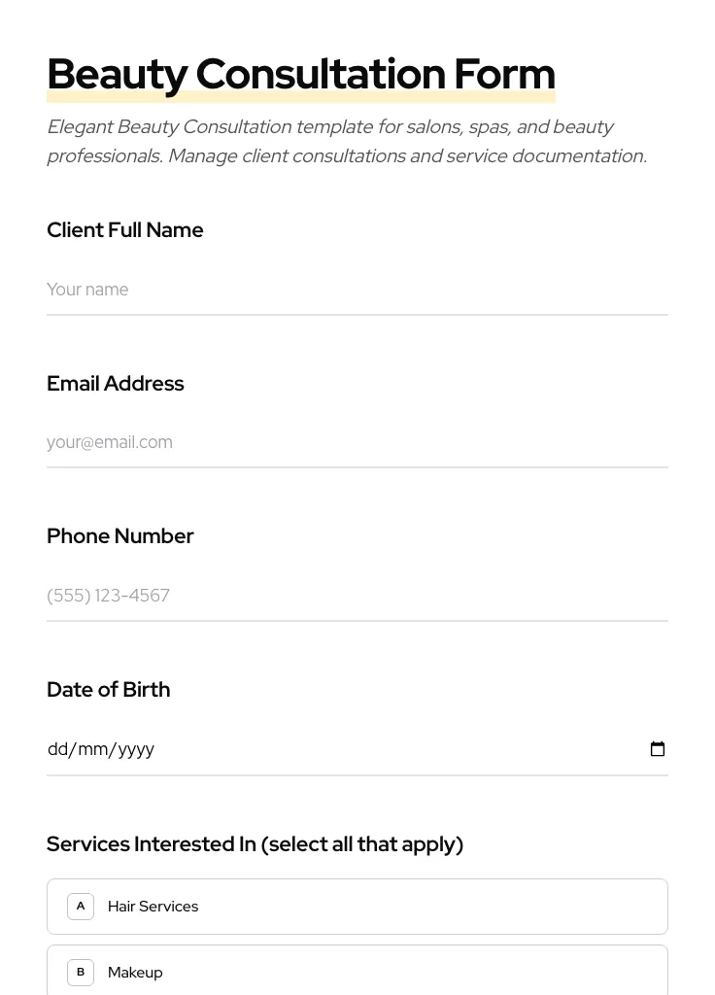Select the day segment of birth date
Viewport: 715px width, 995px height.
point(57,749)
